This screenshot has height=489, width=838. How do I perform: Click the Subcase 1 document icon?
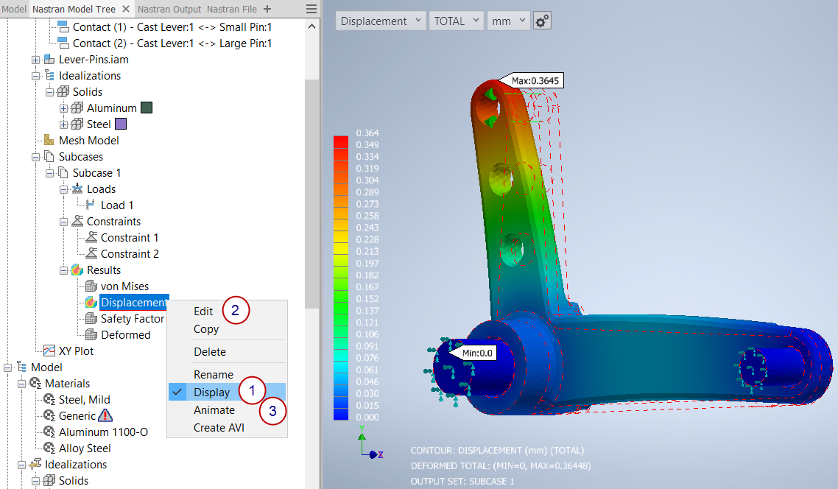[63, 172]
